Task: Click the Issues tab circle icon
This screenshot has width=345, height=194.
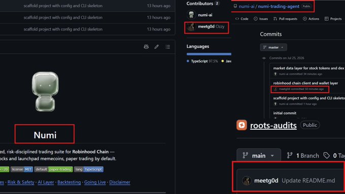Action: pos(255,19)
